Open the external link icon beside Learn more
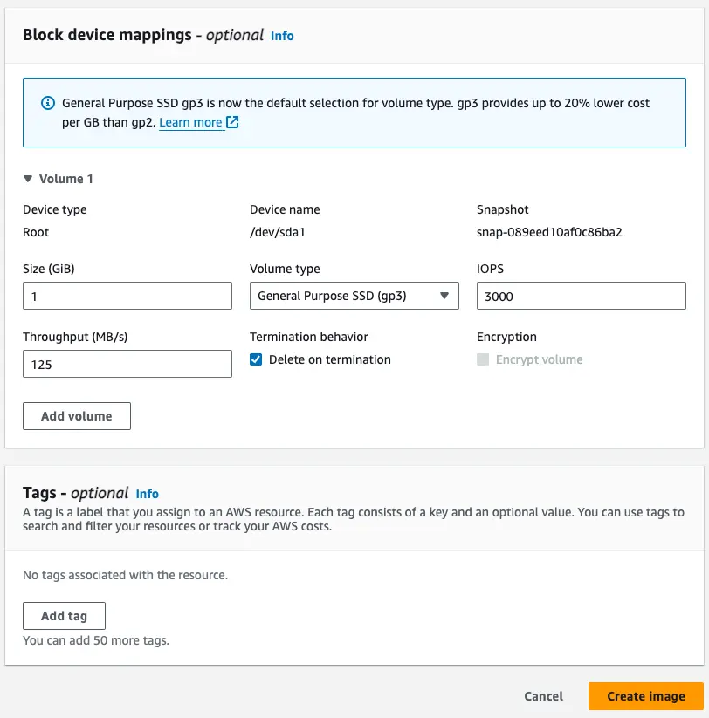The height and width of the screenshot is (718, 709). click(x=232, y=122)
